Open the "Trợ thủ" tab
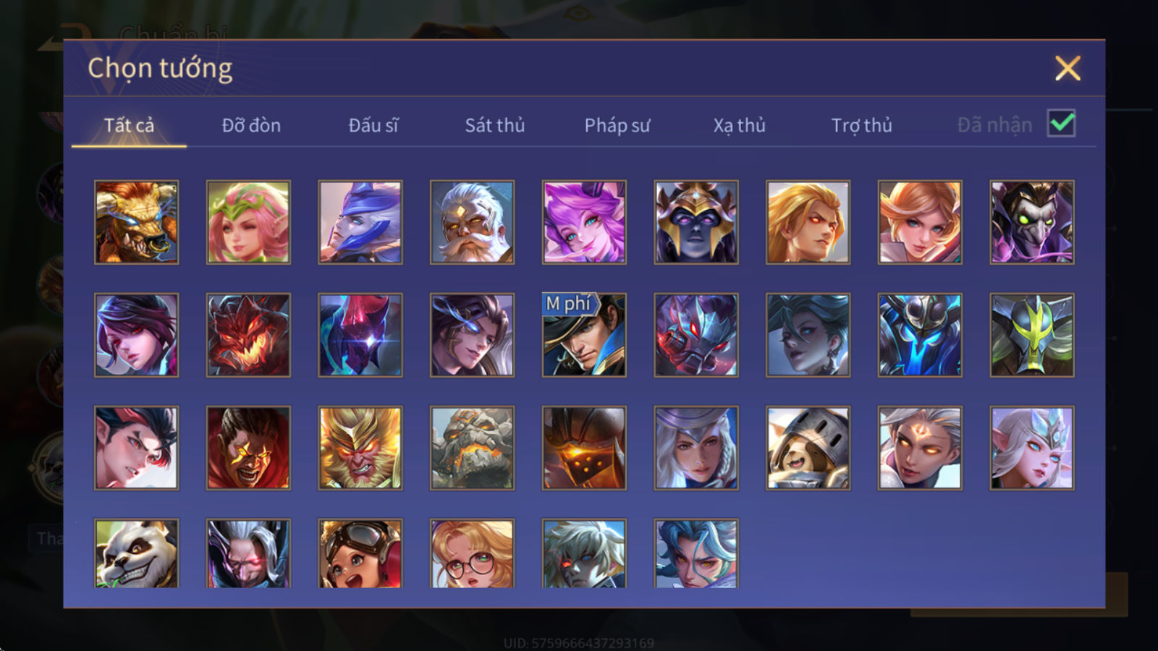Viewport: 1158px width, 651px height. pyautogui.click(x=861, y=125)
